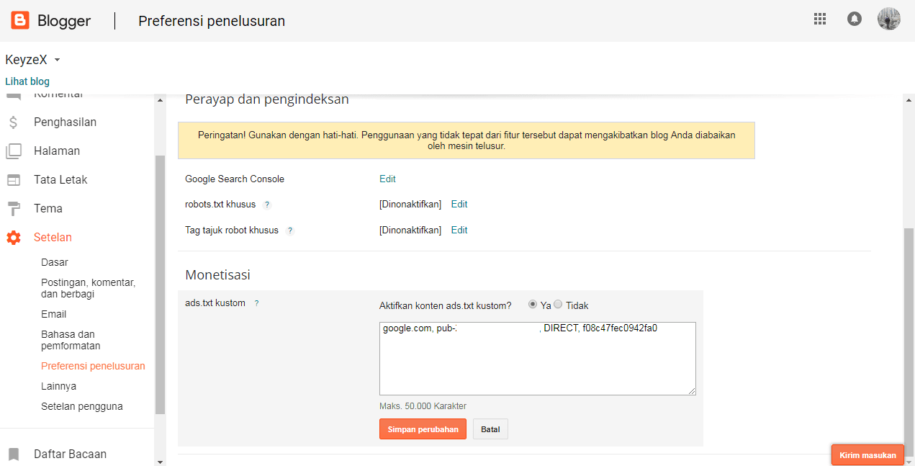
Task: Click the Halaman pages icon
Action: point(13,151)
